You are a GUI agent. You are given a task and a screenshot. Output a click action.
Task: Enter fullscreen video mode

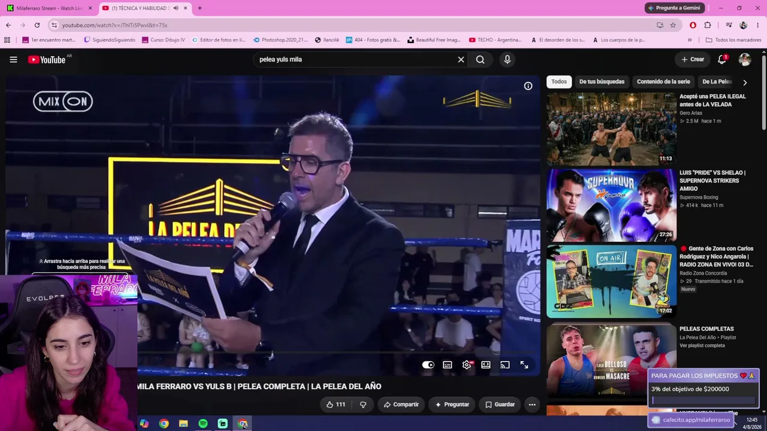click(x=524, y=365)
